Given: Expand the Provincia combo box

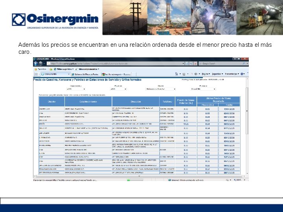Looking at the screenshot, I should click(x=118, y=89).
